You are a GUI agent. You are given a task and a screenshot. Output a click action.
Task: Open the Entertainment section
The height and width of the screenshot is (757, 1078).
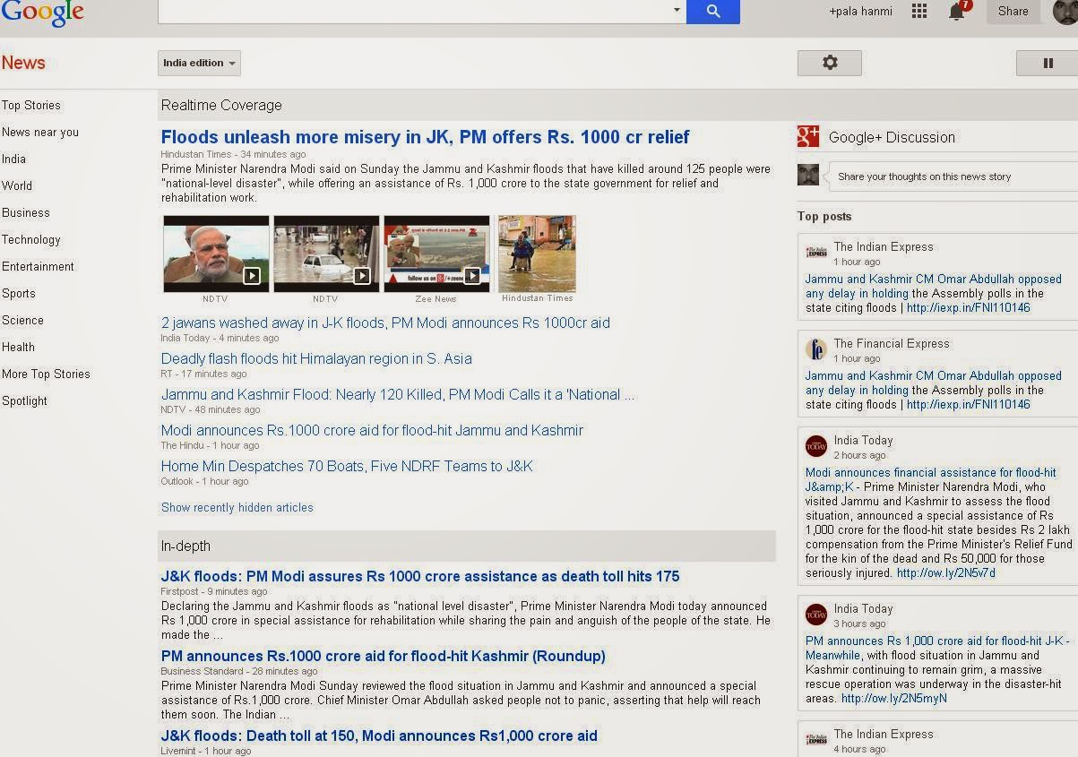click(x=38, y=266)
